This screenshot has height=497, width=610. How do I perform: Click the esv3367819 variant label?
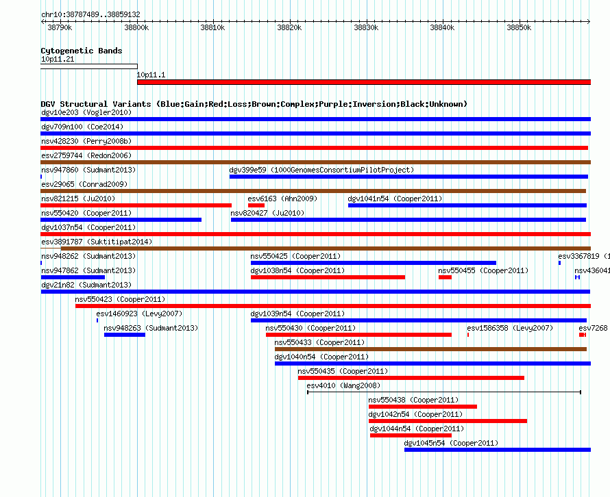pyautogui.click(x=583, y=256)
